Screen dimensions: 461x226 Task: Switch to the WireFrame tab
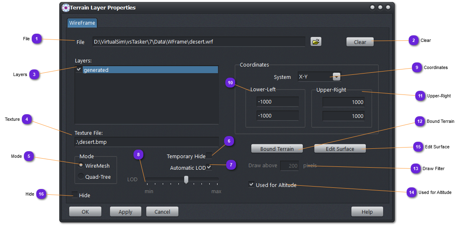pyautogui.click(x=82, y=23)
